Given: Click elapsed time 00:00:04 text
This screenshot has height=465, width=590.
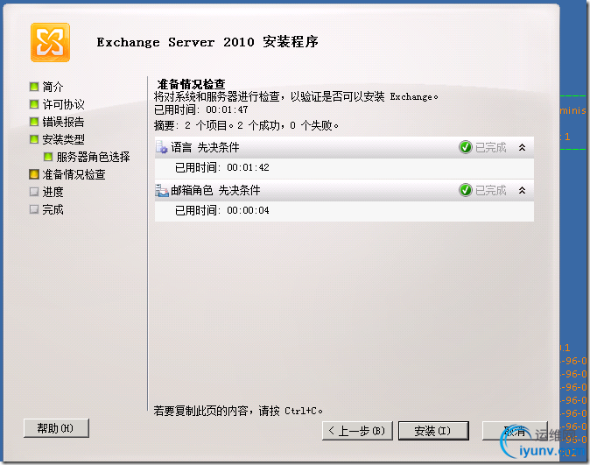Looking at the screenshot, I should tap(248, 210).
